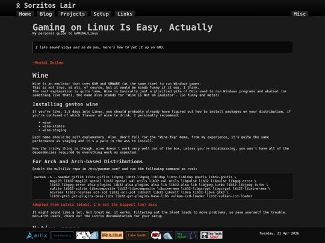Viewport: 325px width, 243px height.
Task: Click The Truth Now alien badge
Action: pyautogui.click(x=212, y=235)
